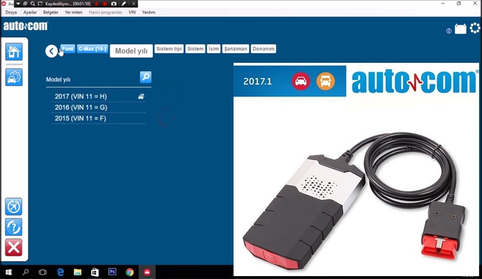Viewport: 482px width, 279px height.
Task: Select the İsim step
Action: pyautogui.click(x=214, y=48)
